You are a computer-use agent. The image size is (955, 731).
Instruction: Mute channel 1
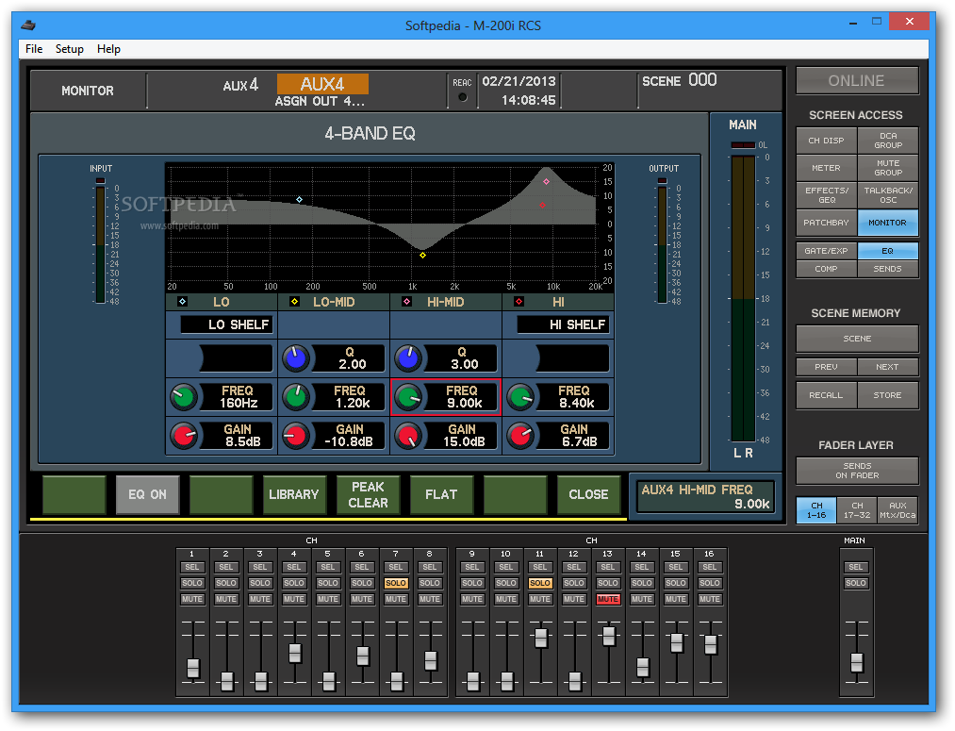tap(192, 600)
